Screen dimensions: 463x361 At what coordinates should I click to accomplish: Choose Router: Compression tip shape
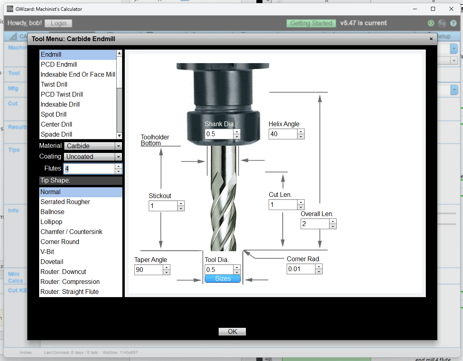click(x=70, y=282)
